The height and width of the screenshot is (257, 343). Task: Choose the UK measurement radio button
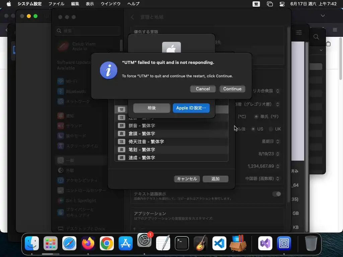point(271,129)
